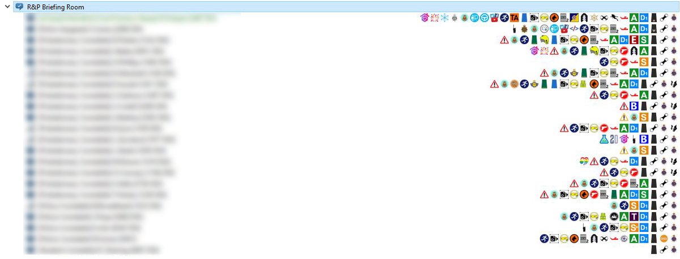Click the light-blue steering wheel icon

tap(484, 18)
